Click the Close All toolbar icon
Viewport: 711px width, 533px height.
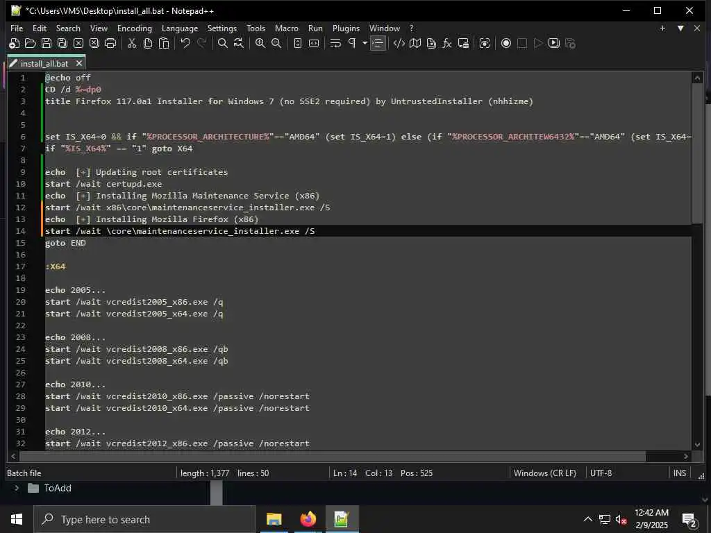(x=94, y=44)
